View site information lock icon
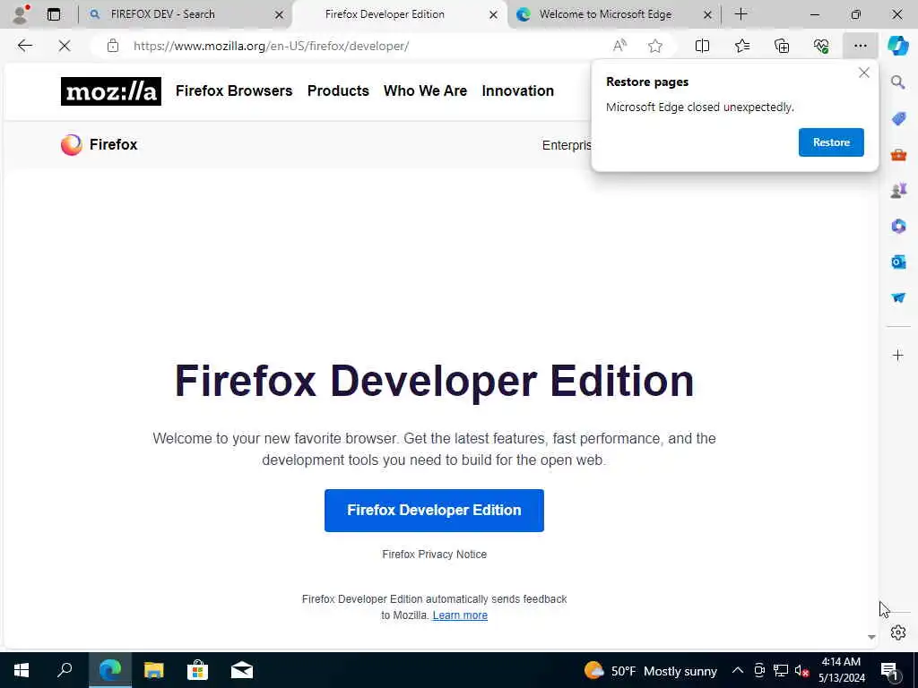The width and height of the screenshot is (918, 688). coord(113,46)
